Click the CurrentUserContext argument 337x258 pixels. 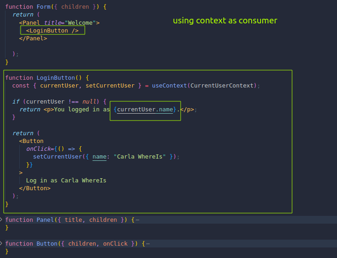pos(222,86)
